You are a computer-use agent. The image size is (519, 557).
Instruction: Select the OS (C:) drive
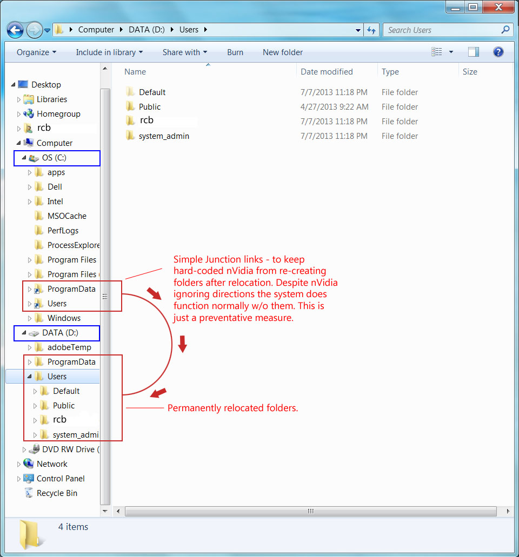54,158
